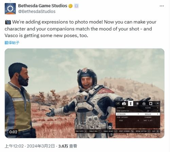Toggle the Show Character setting
170x152 pixels.
coord(138,111)
